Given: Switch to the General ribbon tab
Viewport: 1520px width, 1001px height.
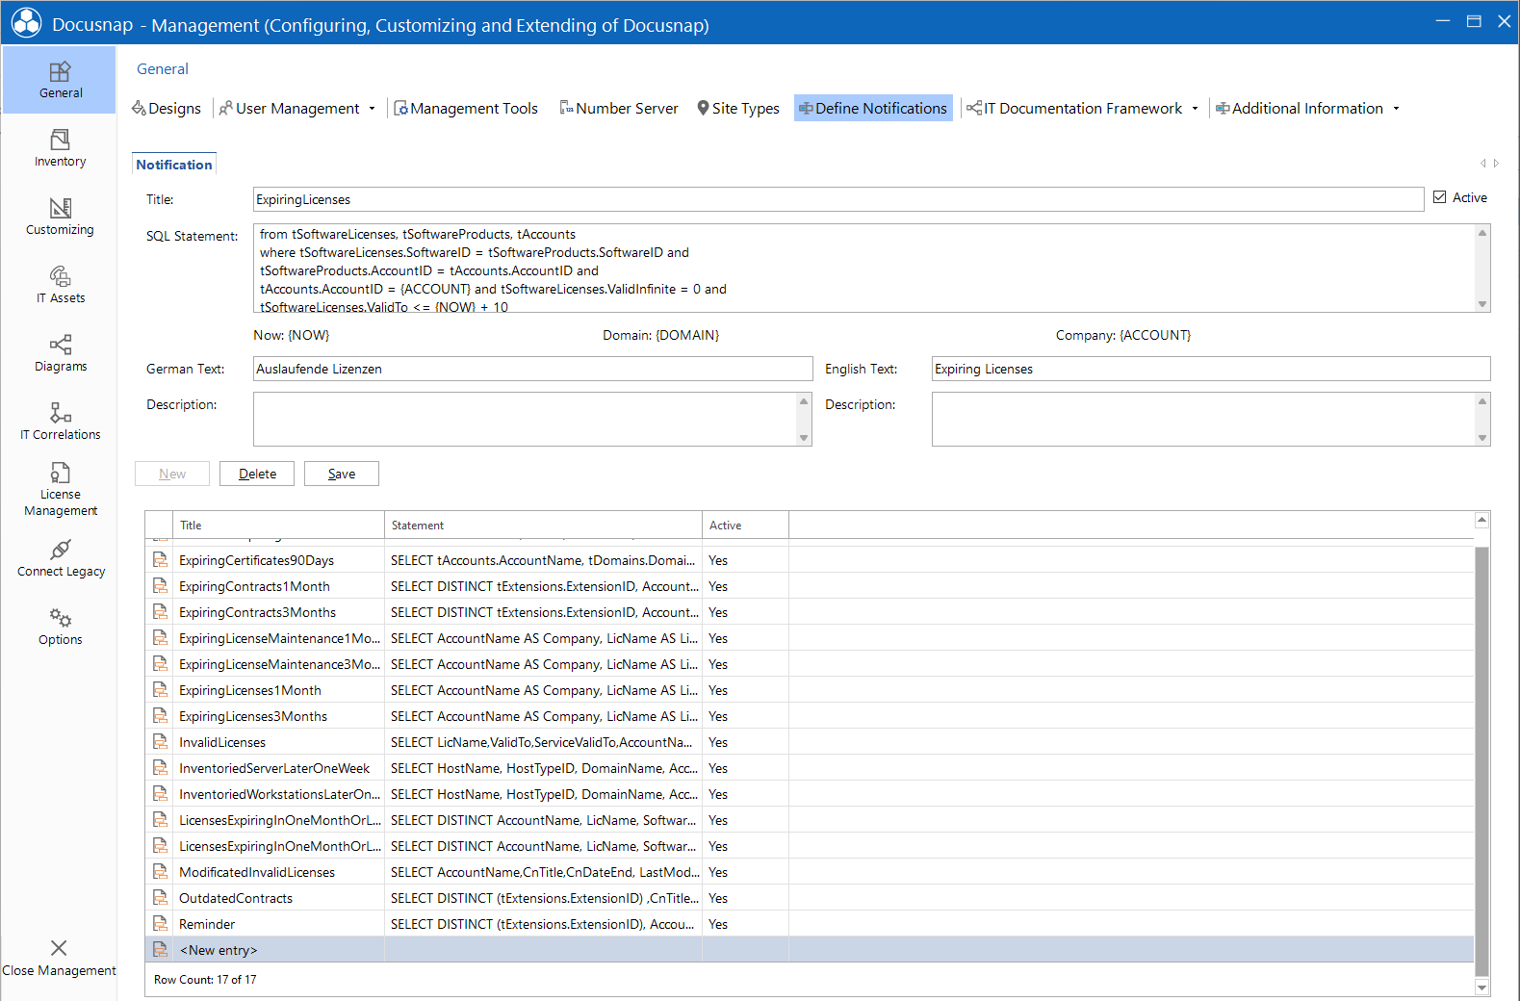Looking at the screenshot, I should pos(163,68).
